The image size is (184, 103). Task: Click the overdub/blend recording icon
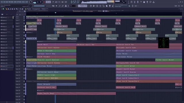[x=63, y=2]
